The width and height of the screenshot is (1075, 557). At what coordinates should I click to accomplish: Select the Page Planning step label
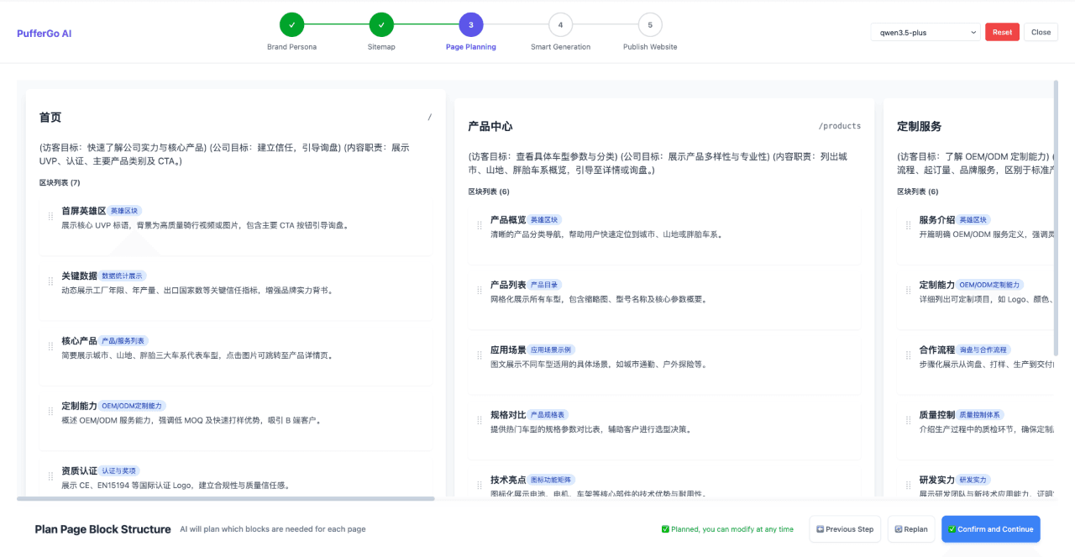[470, 46]
